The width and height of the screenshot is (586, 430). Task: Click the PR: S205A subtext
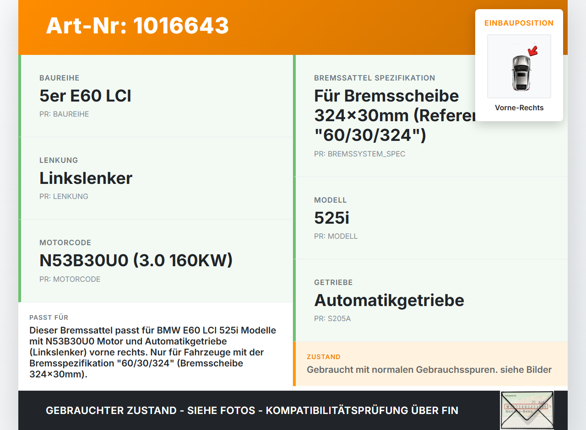(332, 319)
